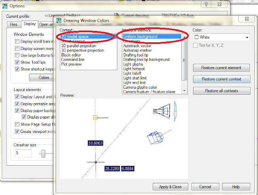Toggle Display screen menu checkbox
Viewport: 258px width, 195px height.
pos(17,48)
